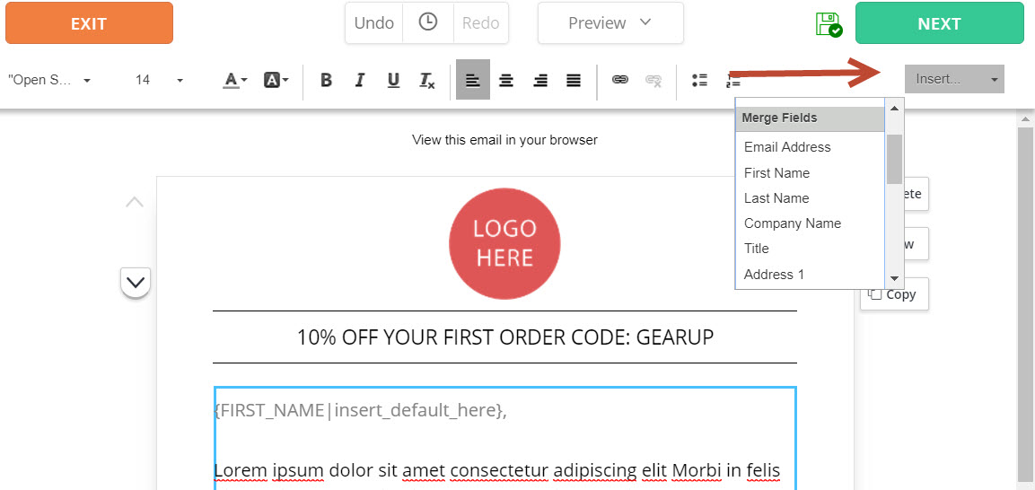1035x490 pixels.
Task: Align text to the right
Action: coord(540,81)
